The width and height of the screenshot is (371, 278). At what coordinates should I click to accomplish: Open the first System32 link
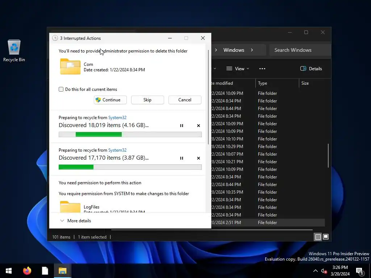(x=117, y=118)
